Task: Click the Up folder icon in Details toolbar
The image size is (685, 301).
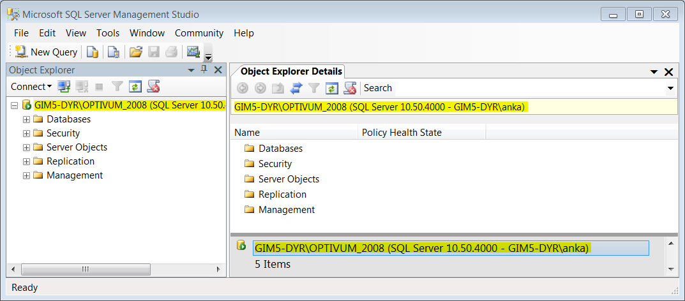Action: [278, 87]
